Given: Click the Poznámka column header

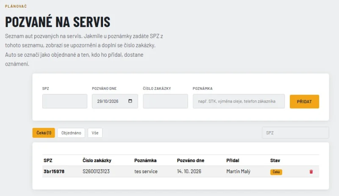Looking at the screenshot, I should pyautogui.click(x=145, y=160).
